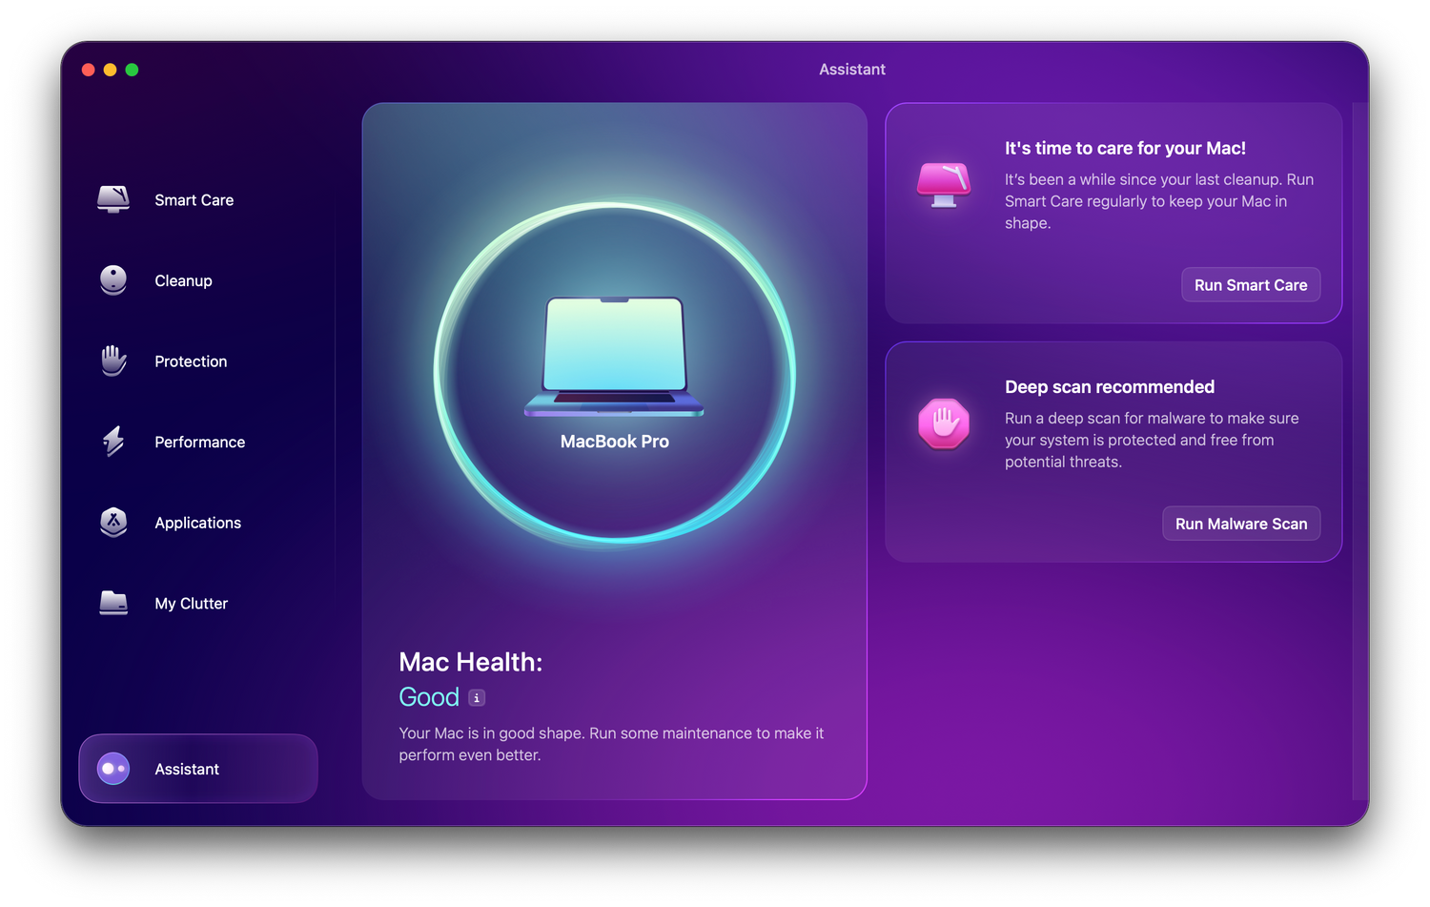Image resolution: width=1430 pixels, height=907 pixels.
Task: Click the Cleanup vacuum icon in sidebar
Action: point(113,280)
